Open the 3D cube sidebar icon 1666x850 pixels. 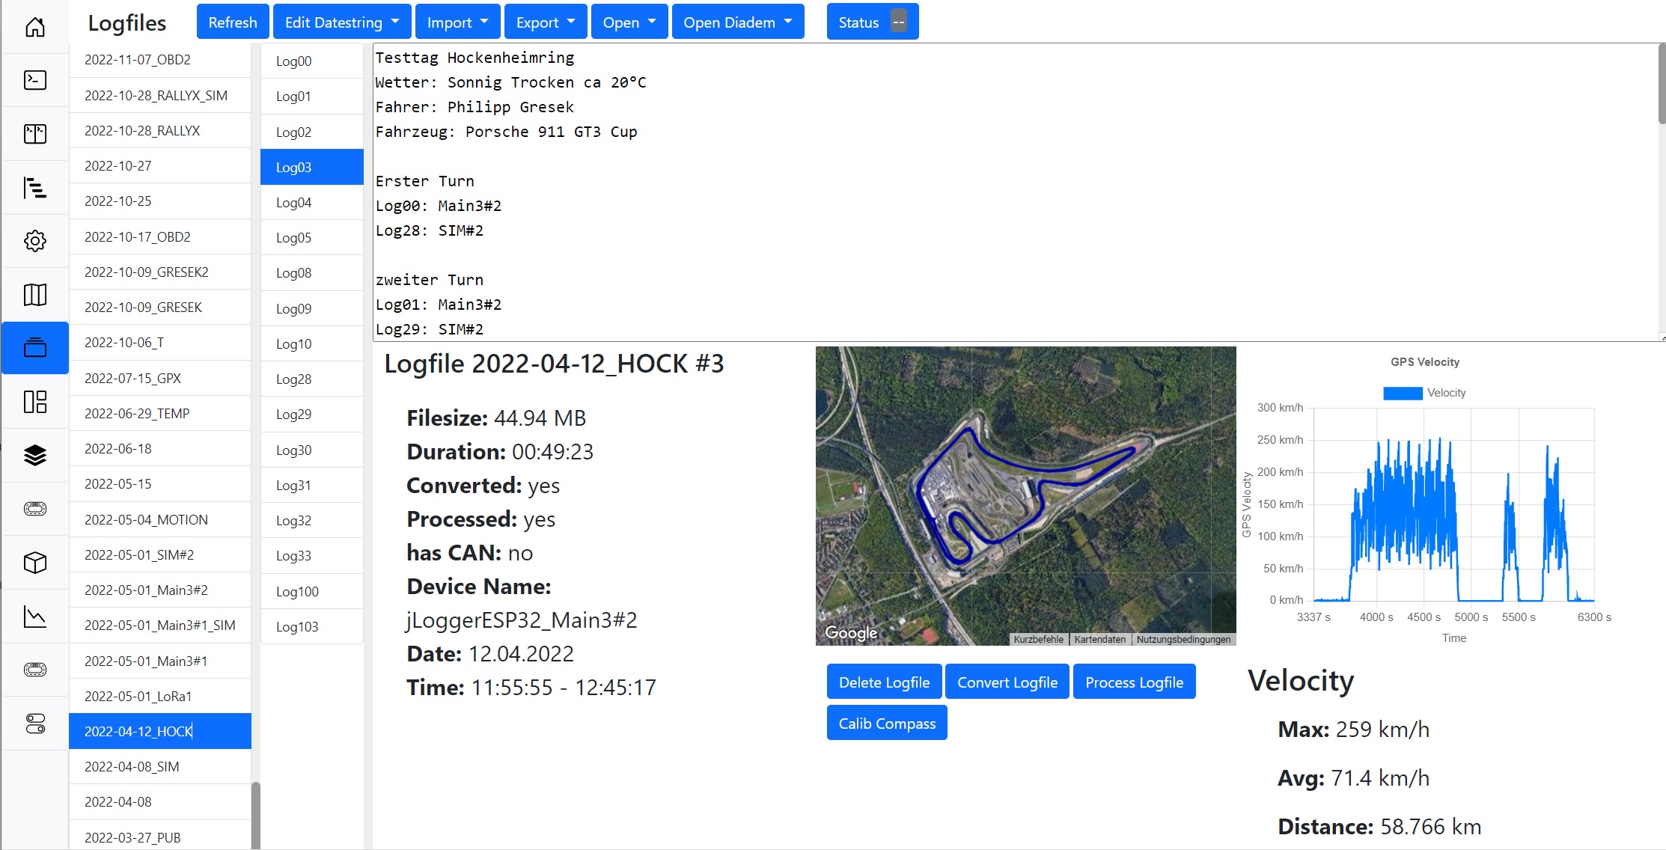click(35, 563)
